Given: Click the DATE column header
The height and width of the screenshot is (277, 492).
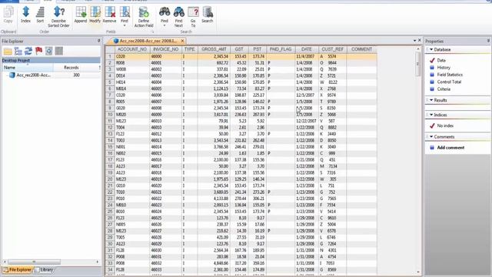Looking at the screenshot, I should coord(306,49).
